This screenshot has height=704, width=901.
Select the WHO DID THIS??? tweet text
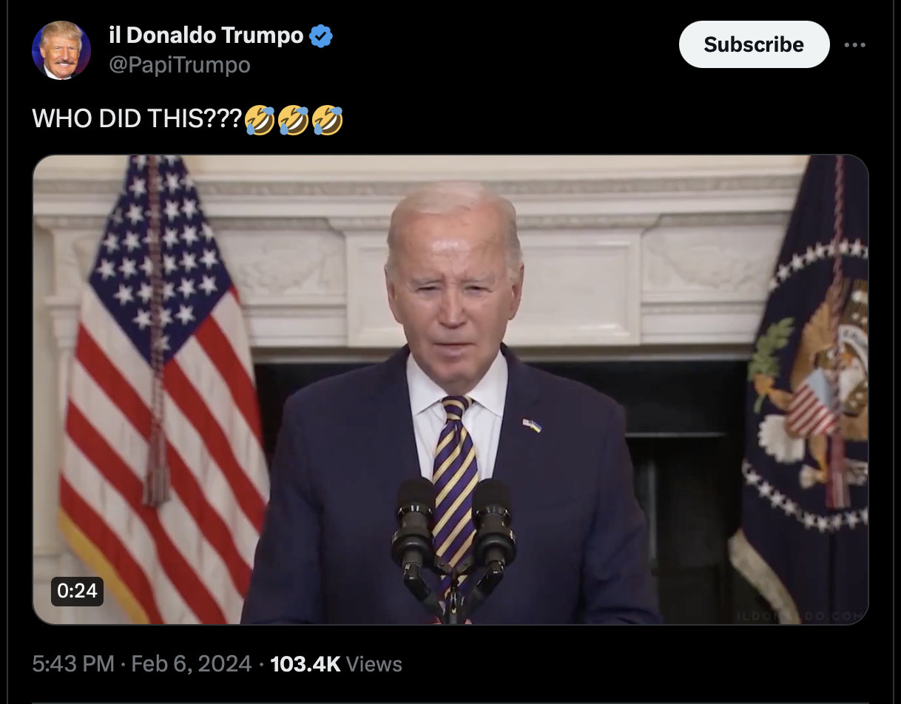pos(138,119)
